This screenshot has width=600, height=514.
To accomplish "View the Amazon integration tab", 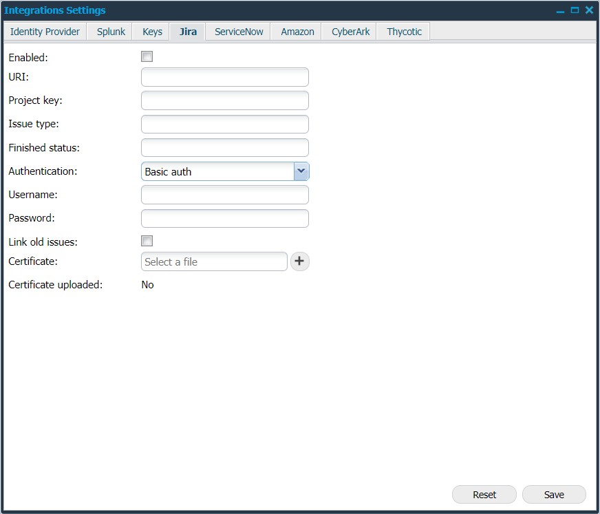I will [x=296, y=31].
